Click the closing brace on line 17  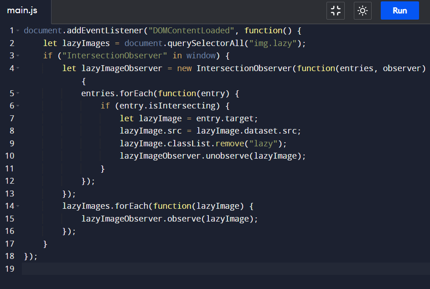(x=45, y=244)
